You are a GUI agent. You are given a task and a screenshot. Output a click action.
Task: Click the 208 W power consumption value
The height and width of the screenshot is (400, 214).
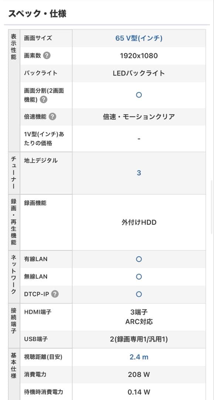tap(138, 375)
